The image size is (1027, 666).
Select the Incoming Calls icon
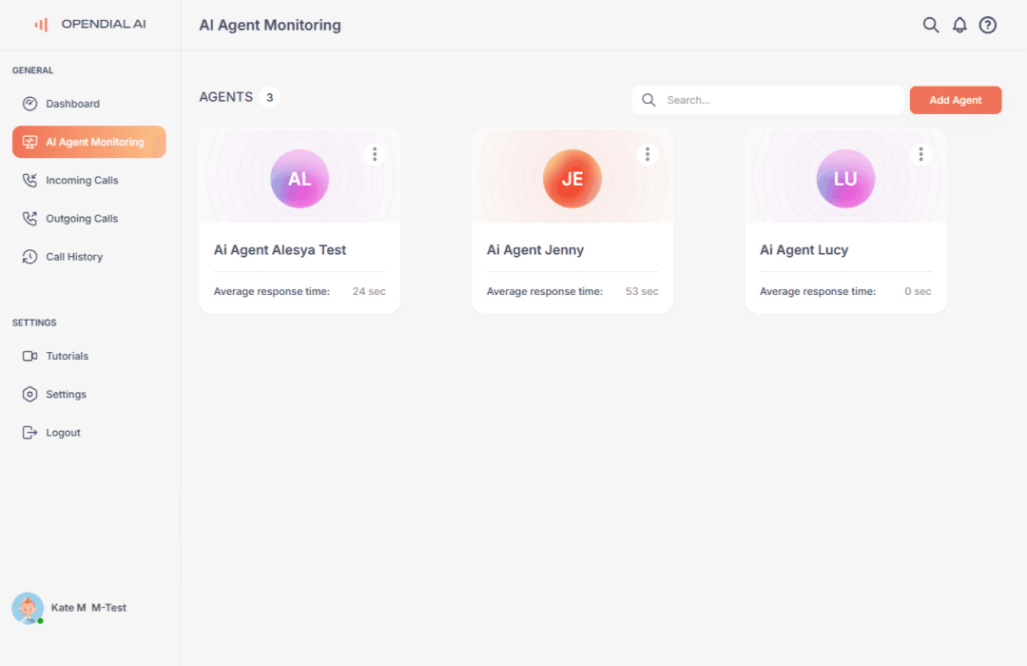(x=29, y=180)
